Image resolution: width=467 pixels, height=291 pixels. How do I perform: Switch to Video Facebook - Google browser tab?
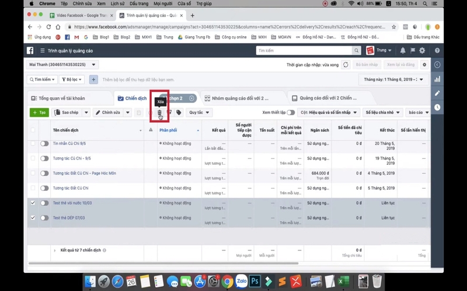[82, 16]
